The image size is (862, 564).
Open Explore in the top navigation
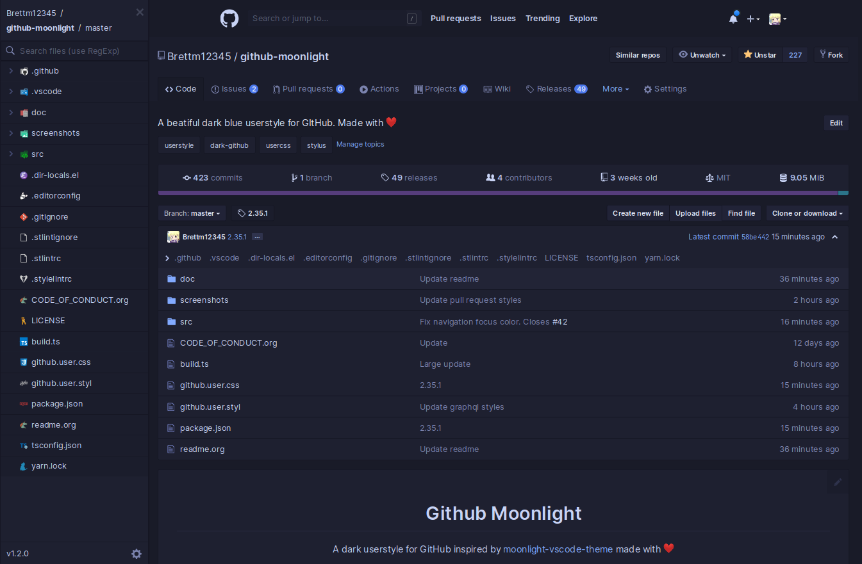point(583,19)
